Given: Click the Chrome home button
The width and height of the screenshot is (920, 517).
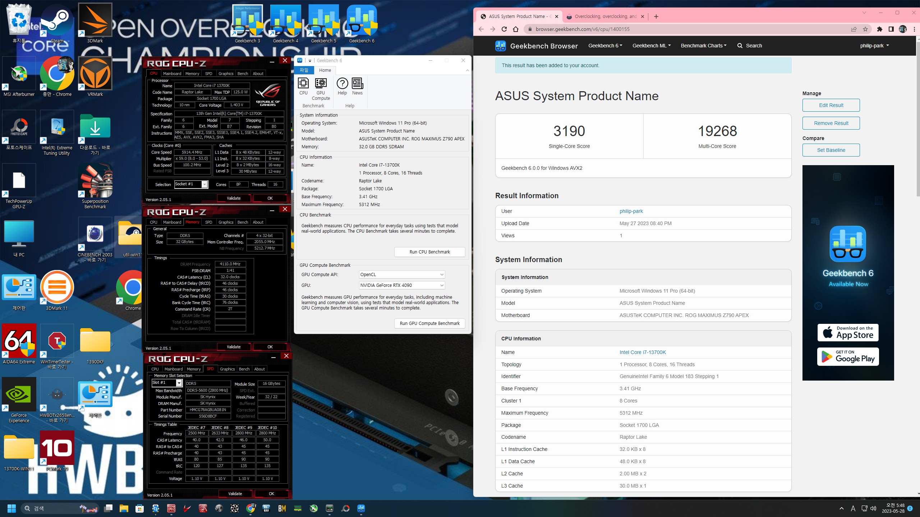Looking at the screenshot, I should click(516, 29).
